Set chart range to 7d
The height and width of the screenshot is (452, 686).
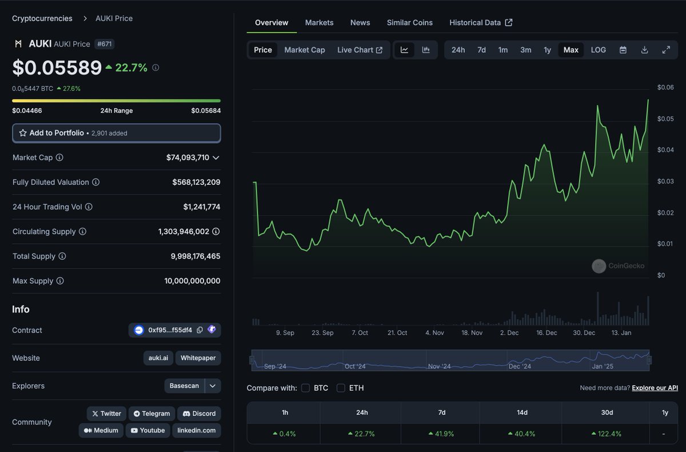(481, 50)
